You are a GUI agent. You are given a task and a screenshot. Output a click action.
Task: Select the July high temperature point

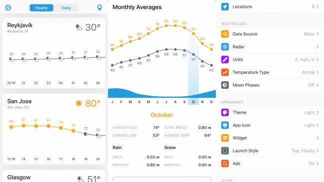[x=166, y=25]
